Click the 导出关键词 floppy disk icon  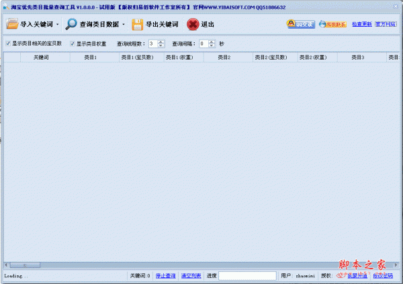[x=138, y=24]
